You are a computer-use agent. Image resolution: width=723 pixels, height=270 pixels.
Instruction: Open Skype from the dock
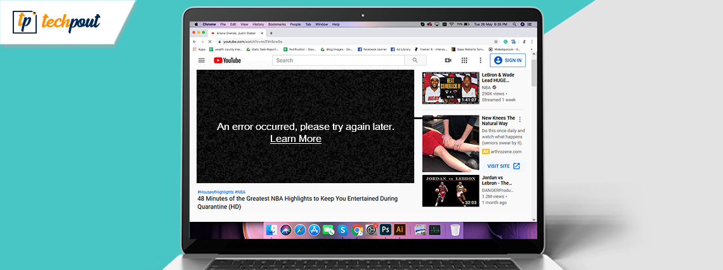(342, 229)
